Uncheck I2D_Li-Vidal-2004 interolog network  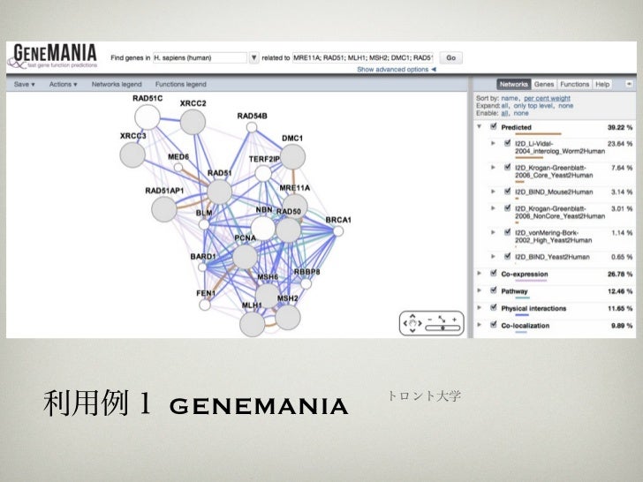[507, 143]
